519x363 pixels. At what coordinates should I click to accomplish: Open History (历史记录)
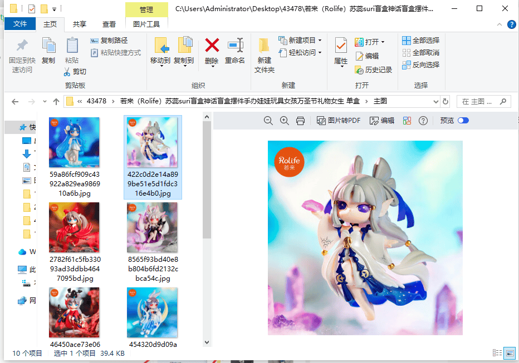click(x=373, y=69)
